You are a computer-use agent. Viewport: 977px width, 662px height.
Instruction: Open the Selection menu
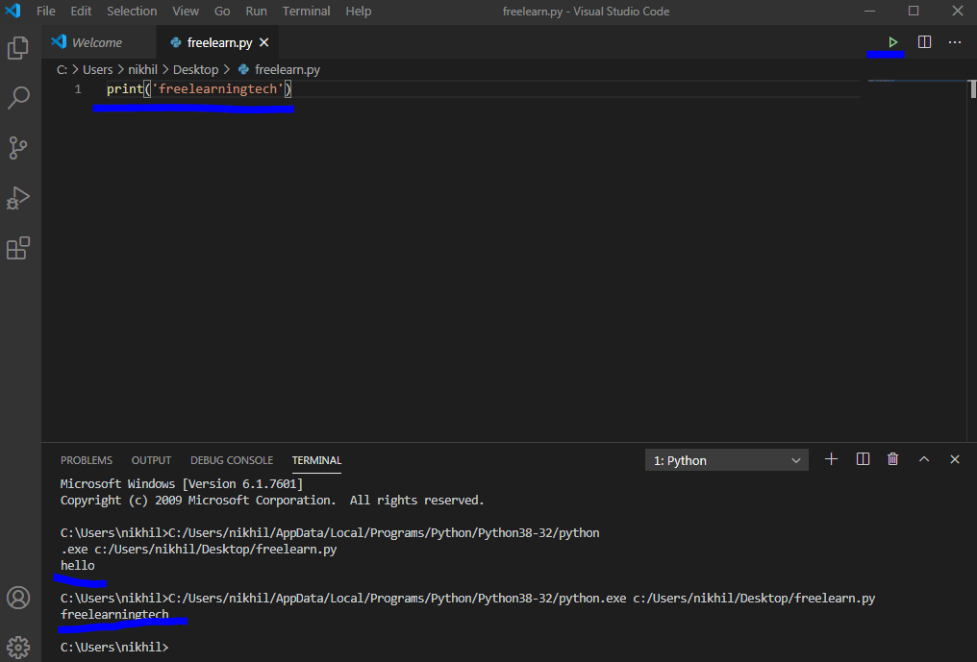132,12
